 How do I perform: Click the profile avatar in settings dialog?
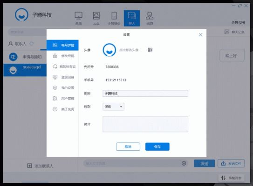pyautogui.click(x=109, y=50)
